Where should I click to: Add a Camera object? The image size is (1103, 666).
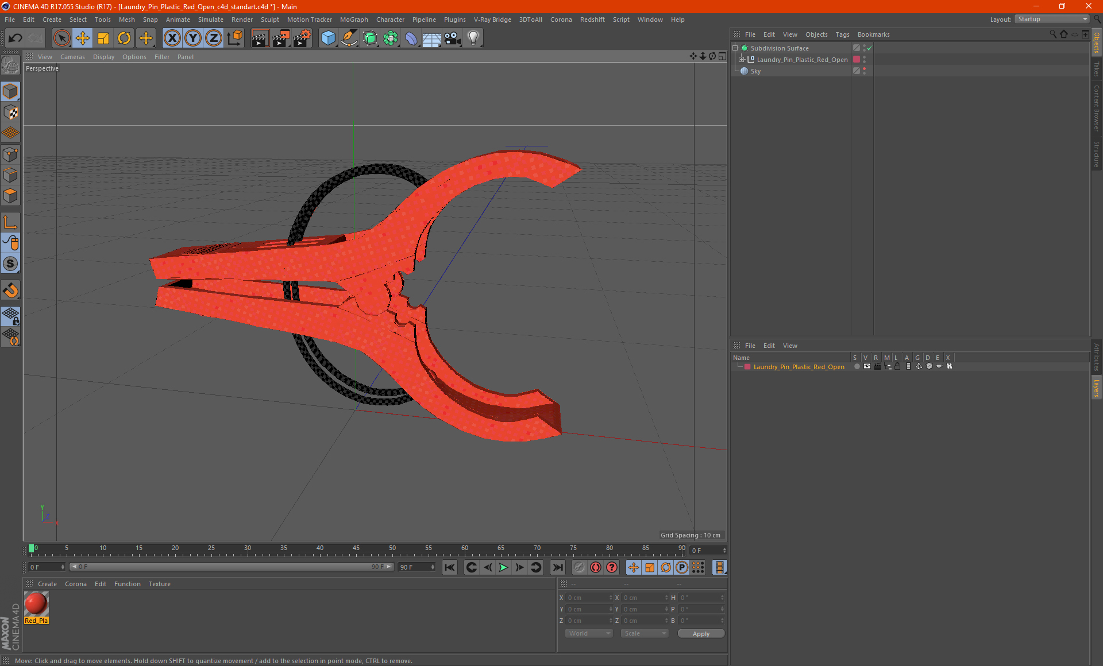[452, 38]
